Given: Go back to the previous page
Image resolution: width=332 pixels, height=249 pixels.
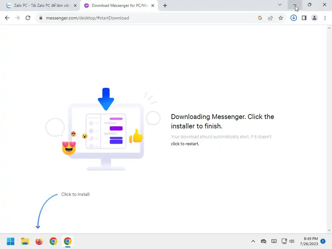Looking at the screenshot, I should (x=7, y=18).
